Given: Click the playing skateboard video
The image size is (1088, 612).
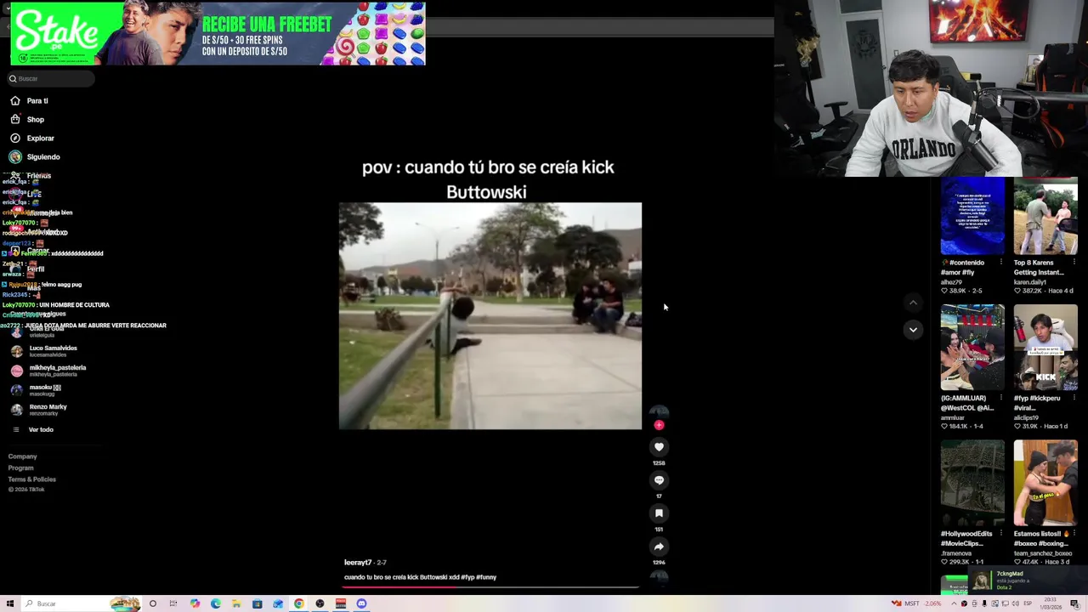Looking at the screenshot, I should [x=490, y=315].
